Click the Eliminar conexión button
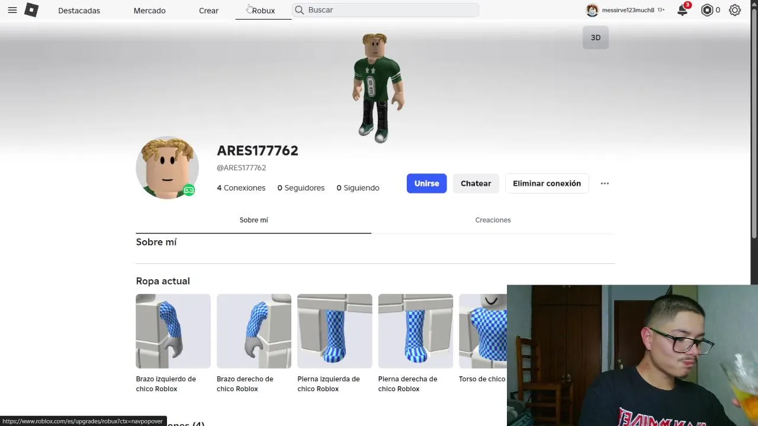 (x=547, y=183)
